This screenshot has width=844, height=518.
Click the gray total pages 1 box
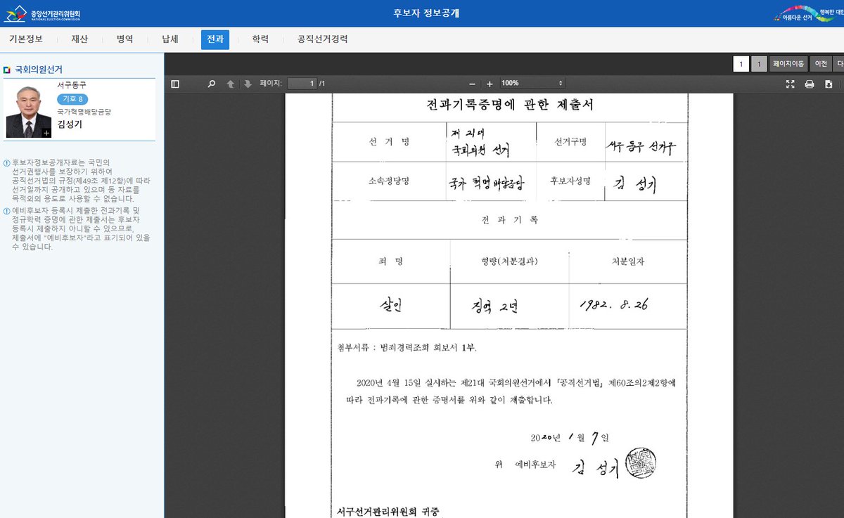(759, 64)
